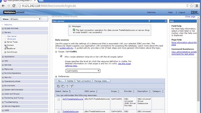The image size is (201, 113).
Task: Click the Clear Filter Value icon
Action: pos(72,86)
